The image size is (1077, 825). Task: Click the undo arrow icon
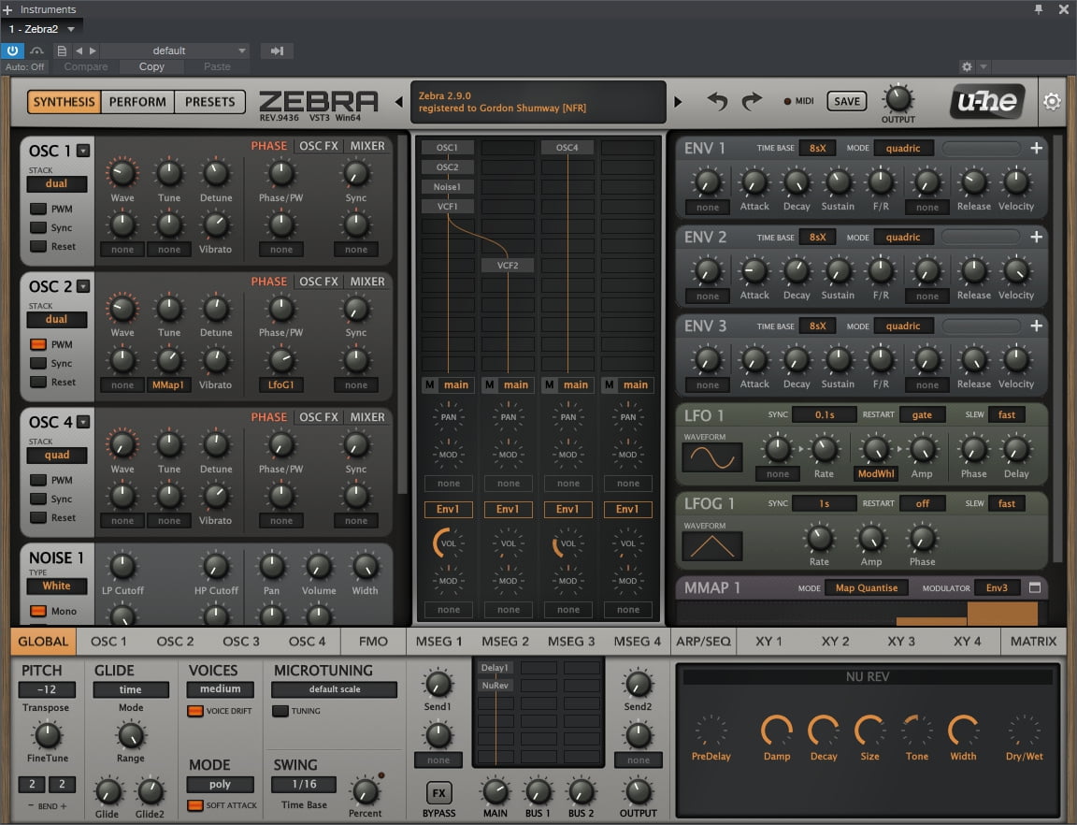coord(717,101)
